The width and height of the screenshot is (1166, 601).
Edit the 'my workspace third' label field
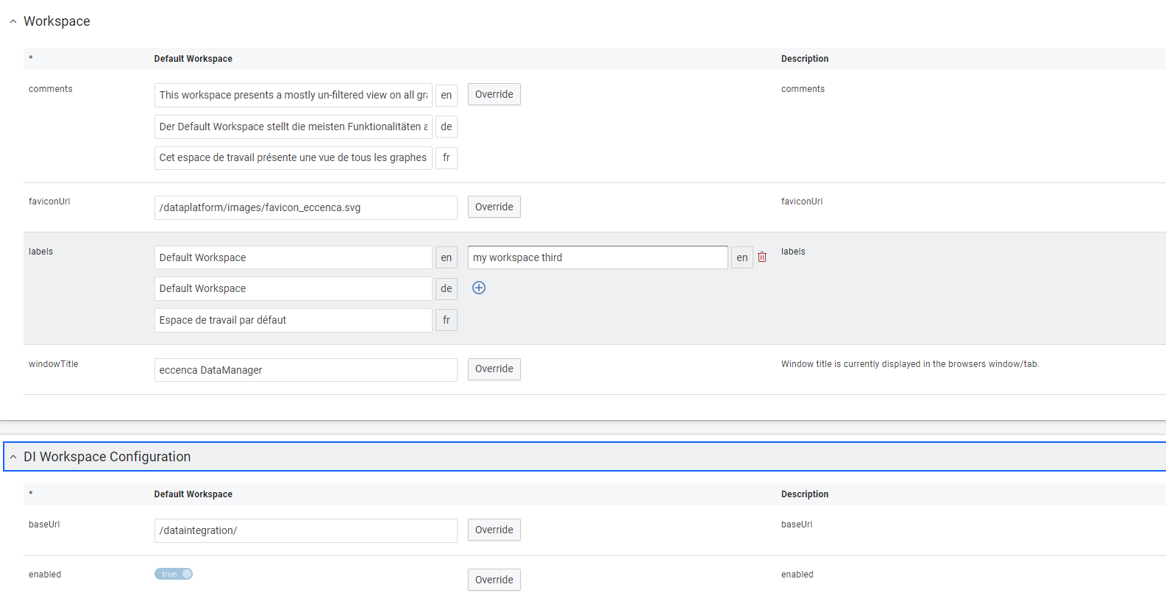coord(598,257)
